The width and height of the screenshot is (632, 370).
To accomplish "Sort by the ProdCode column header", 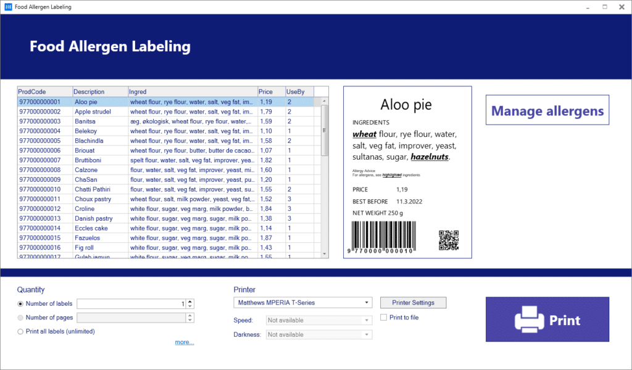I will coord(44,92).
